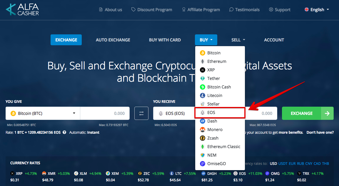Pick EOS from the Buy menu
This screenshot has height=186, width=339.
coord(220,113)
